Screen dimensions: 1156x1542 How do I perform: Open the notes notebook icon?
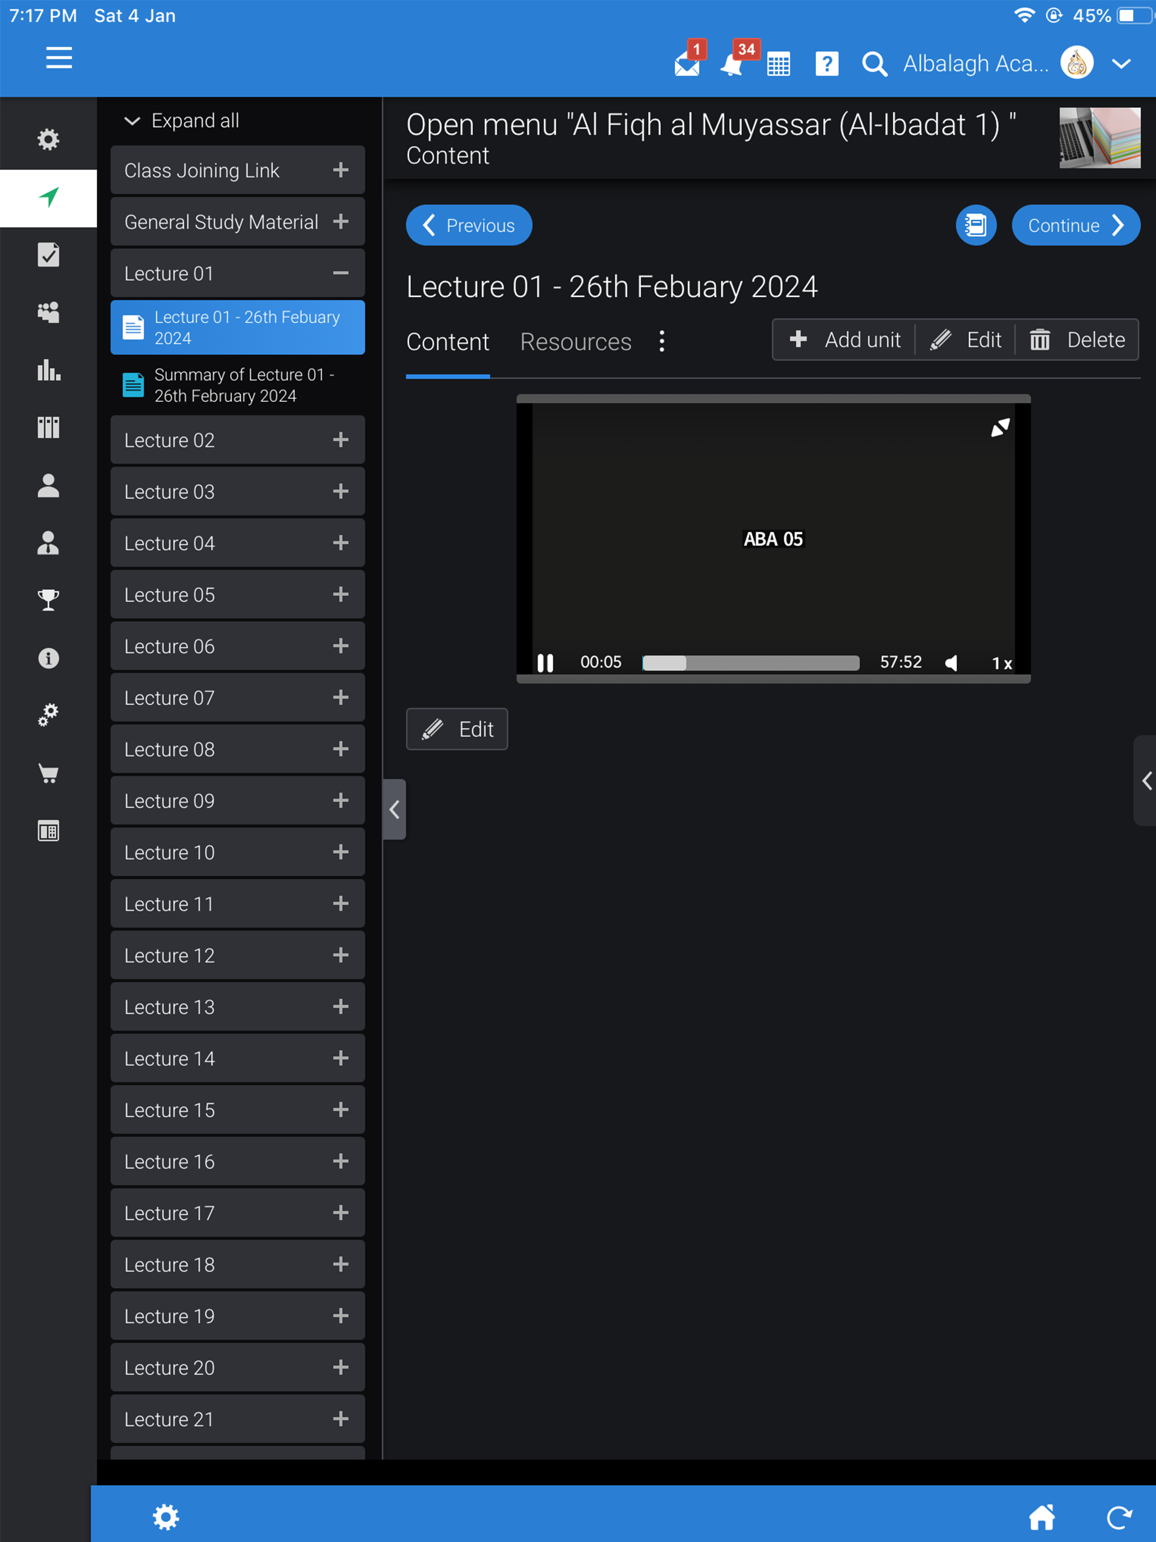click(x=976, y=225)
